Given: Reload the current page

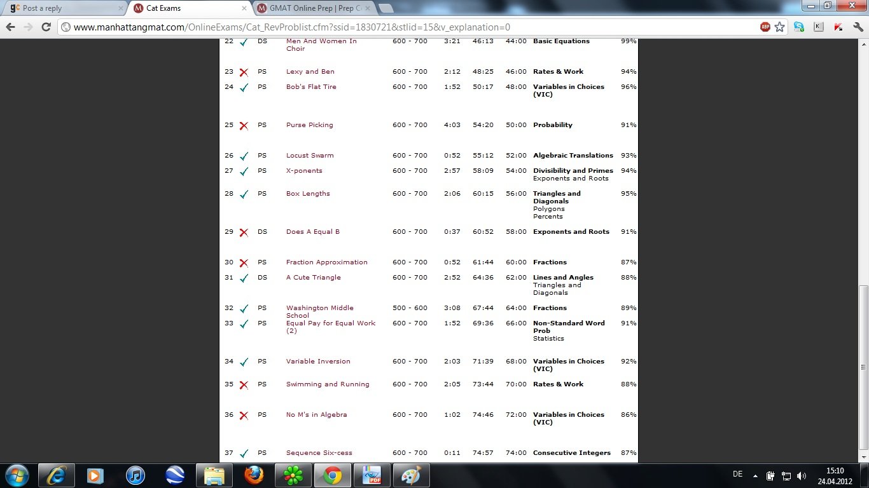Looking at the screenshot, I should [x=46, y=27].
